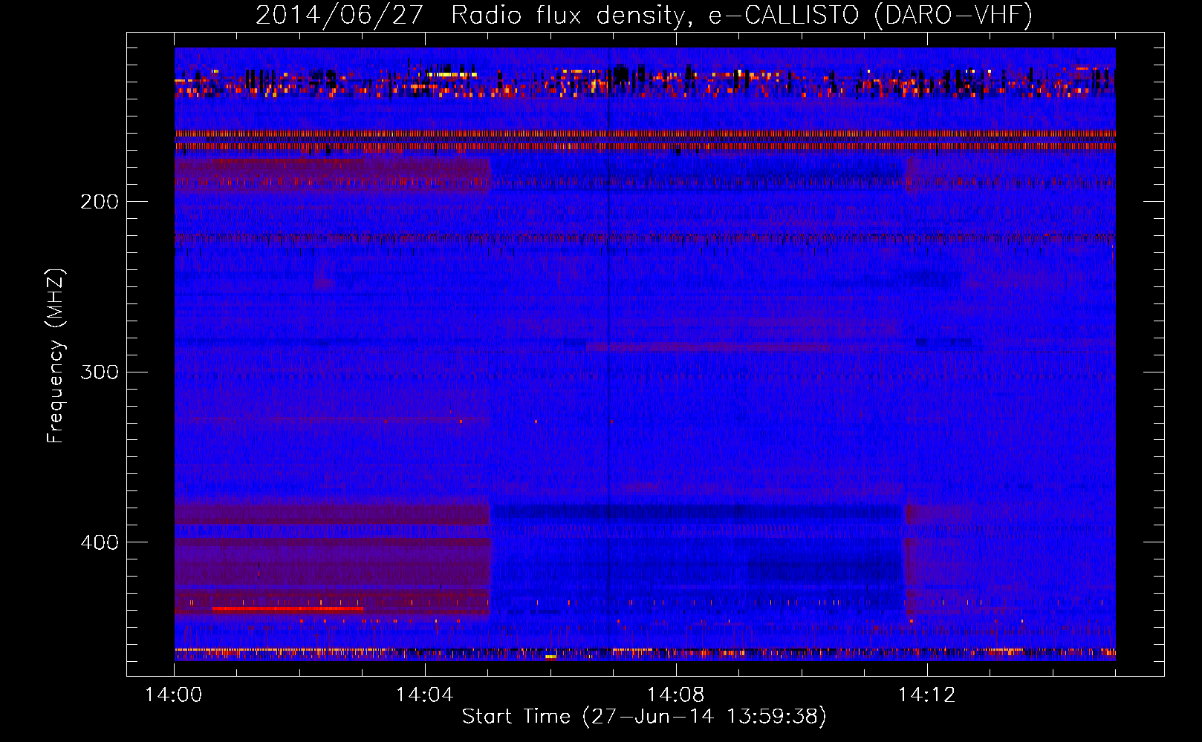This screenshot has height=742, width=1202.
Task: Click the 'Start Time (27-Jun-14 13:59:38)' label
Action: coord(644,717)
